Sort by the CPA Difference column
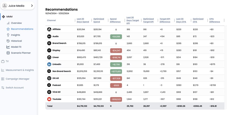 click(215, 20)
